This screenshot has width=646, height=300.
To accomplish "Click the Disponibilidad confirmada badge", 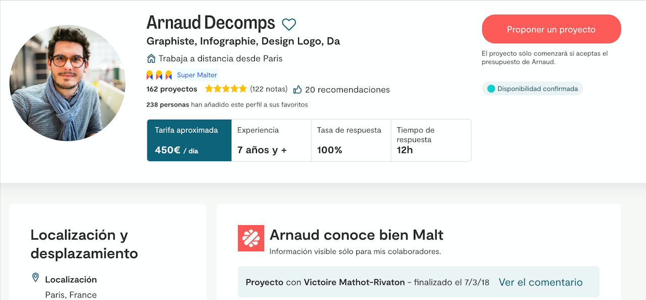I will [x=532, y=89].
